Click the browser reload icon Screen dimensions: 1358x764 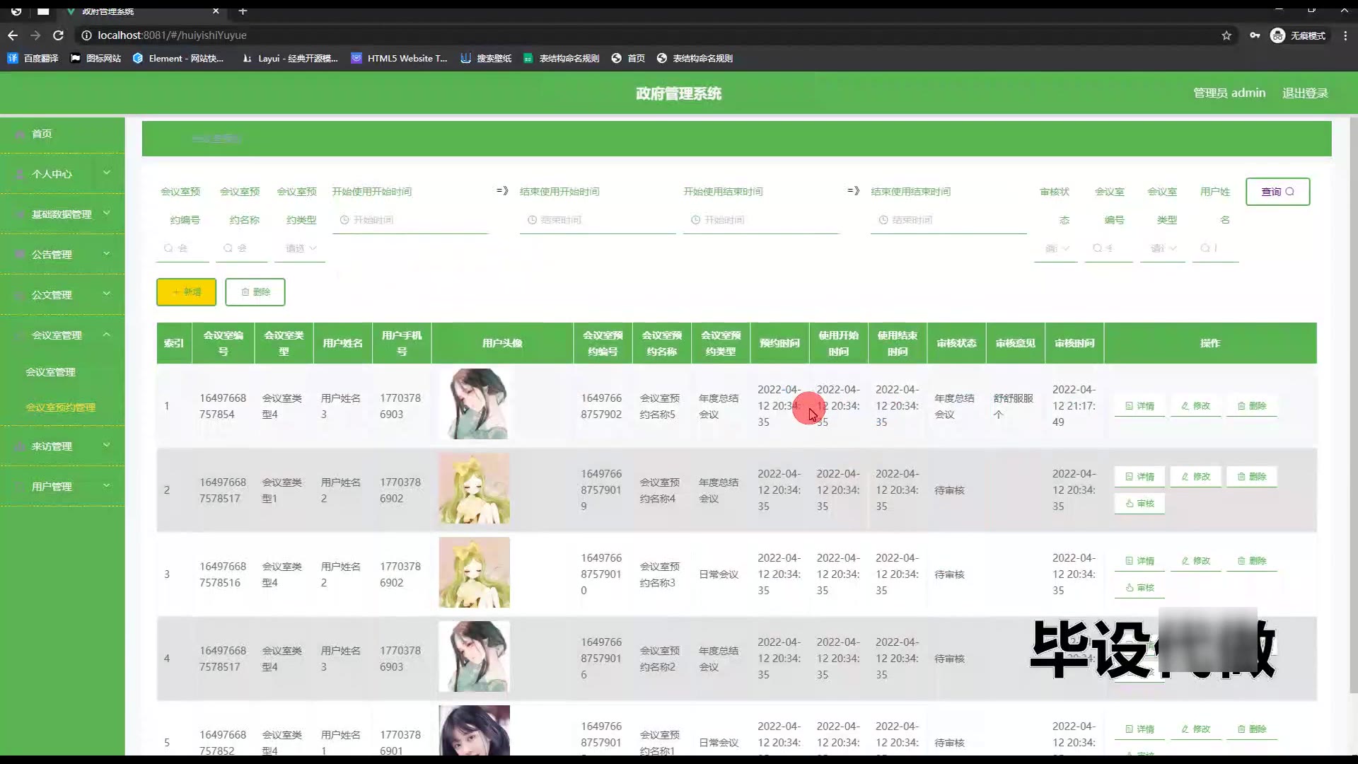point(59,35)
